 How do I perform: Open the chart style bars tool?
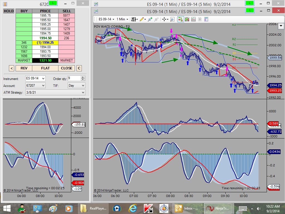134,19
